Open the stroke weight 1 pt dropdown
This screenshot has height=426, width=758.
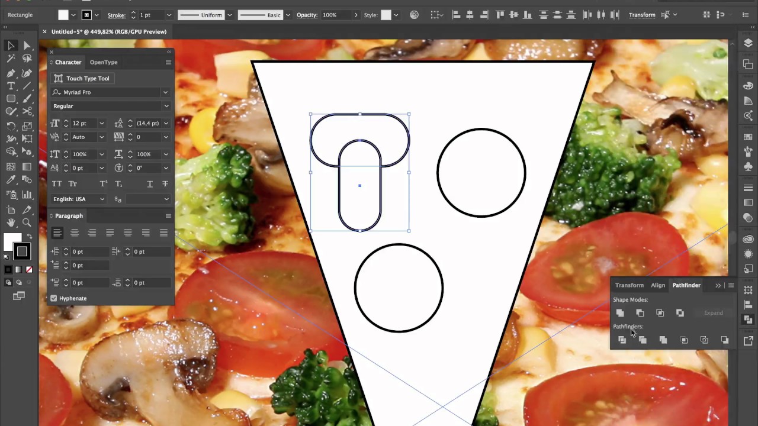click(x=169, y=15)
